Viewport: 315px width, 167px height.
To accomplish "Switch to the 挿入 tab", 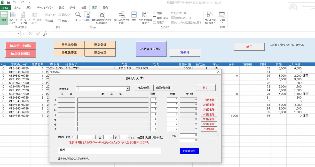I will (29, 7).
